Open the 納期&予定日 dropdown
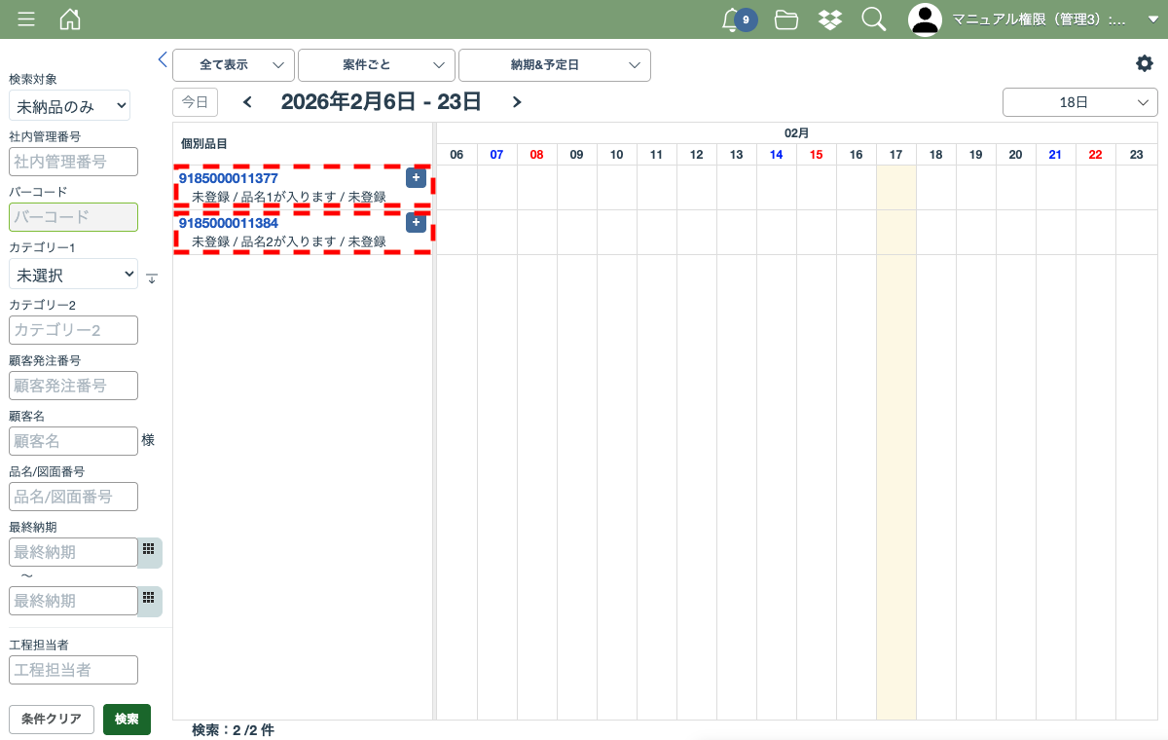The image size is (1168, 740). click(x=555, y=65)
